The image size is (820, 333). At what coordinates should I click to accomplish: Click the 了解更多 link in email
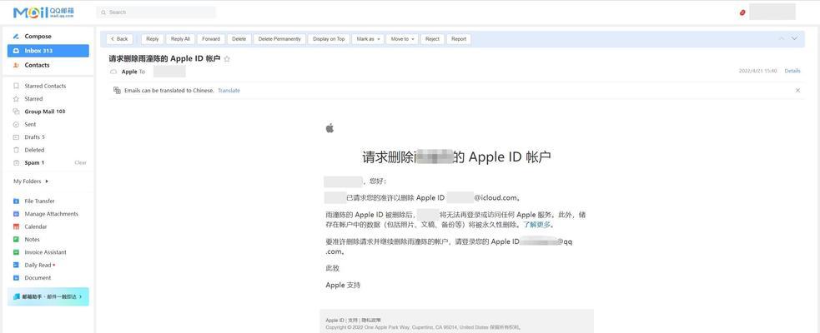pyautogui.click(x=537, y=225)
